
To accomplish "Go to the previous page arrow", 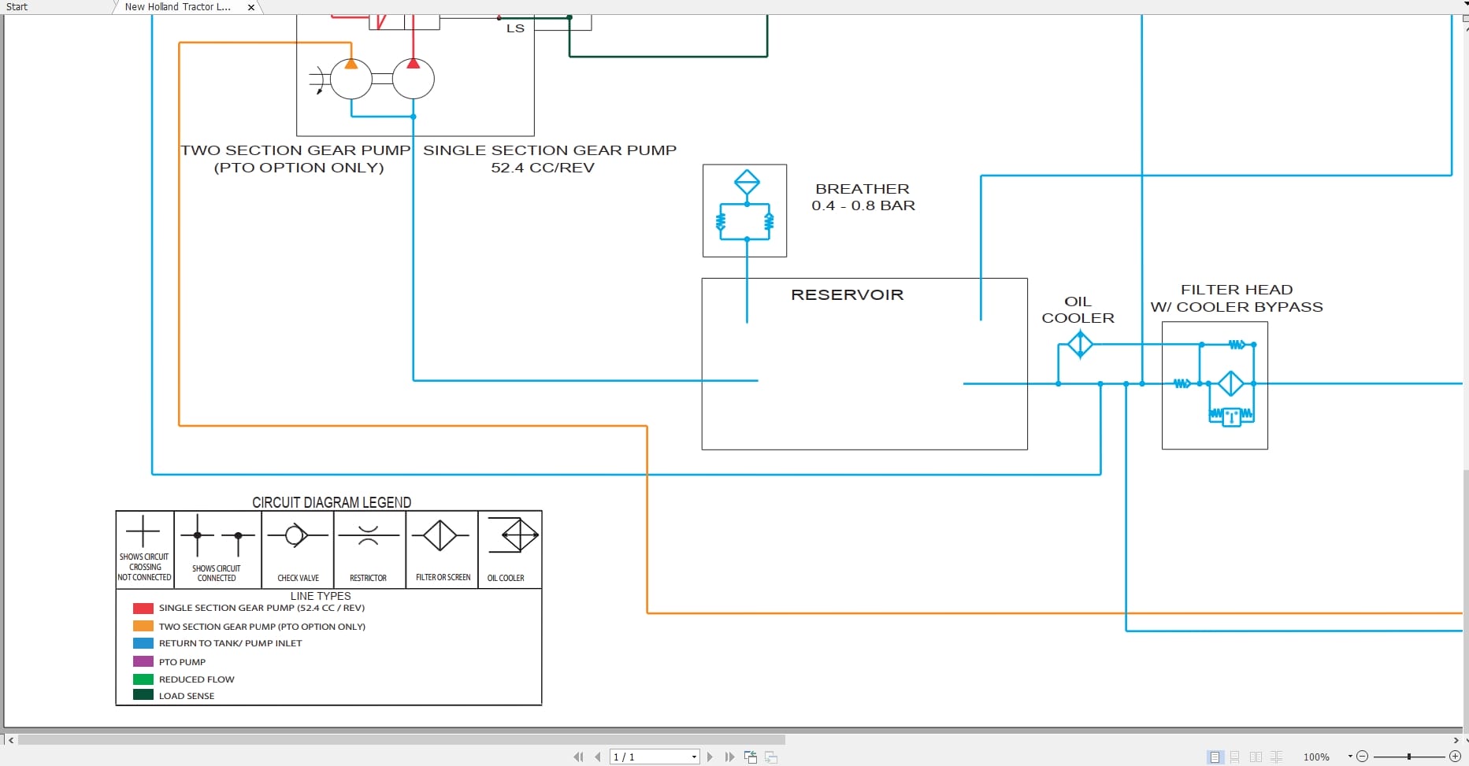I will click(x=598, y=757).
